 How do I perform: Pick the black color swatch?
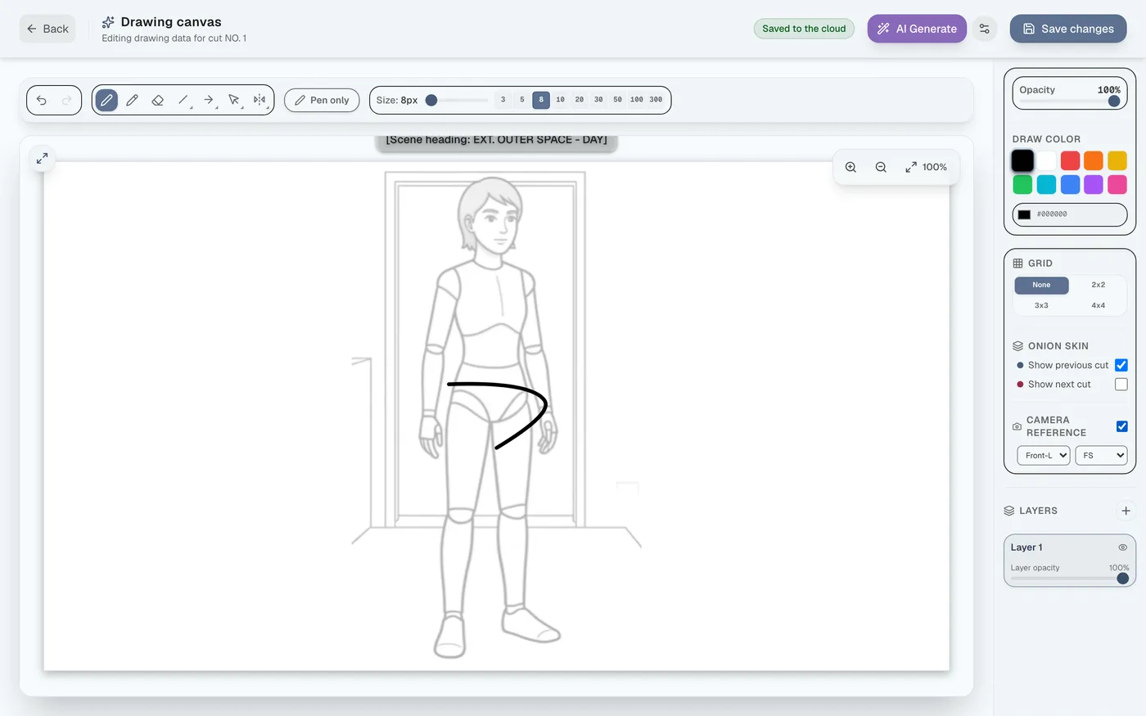click(x=1022, y=160)
